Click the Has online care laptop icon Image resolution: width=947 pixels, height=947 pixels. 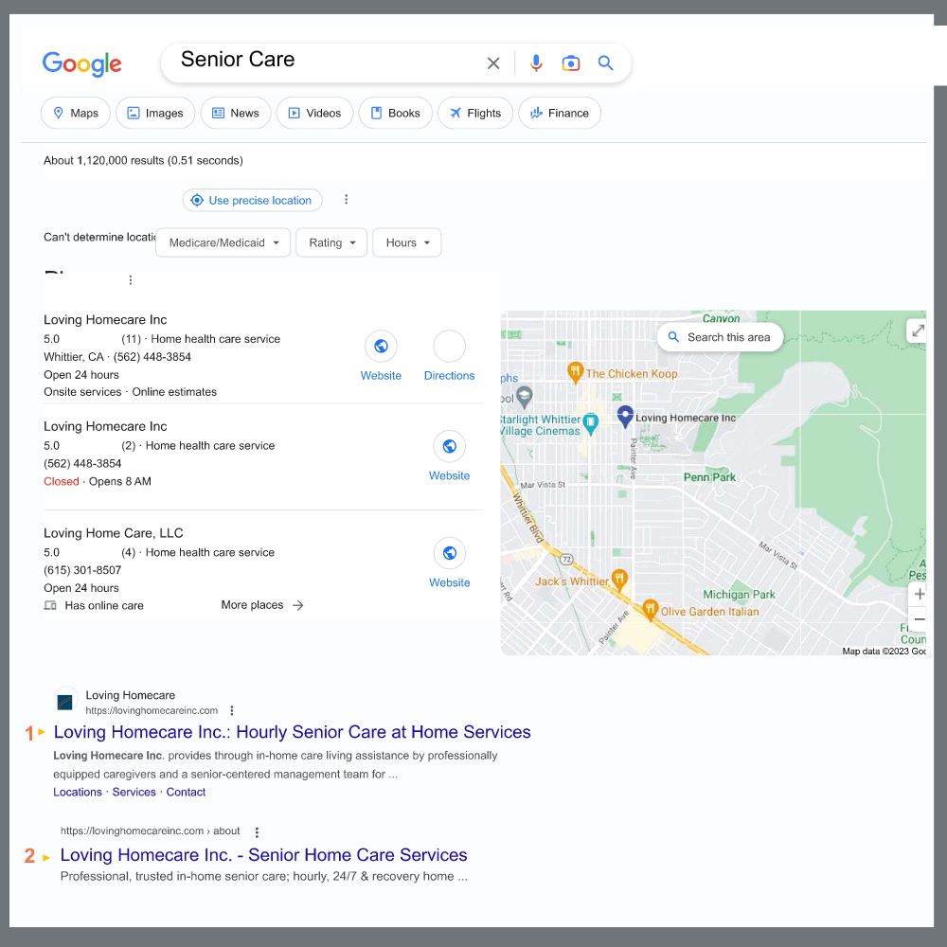pos(50,605)
